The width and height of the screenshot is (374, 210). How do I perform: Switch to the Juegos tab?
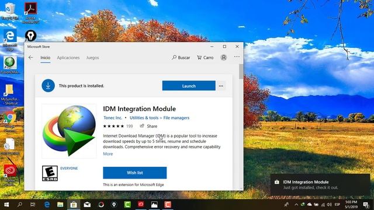92,58
